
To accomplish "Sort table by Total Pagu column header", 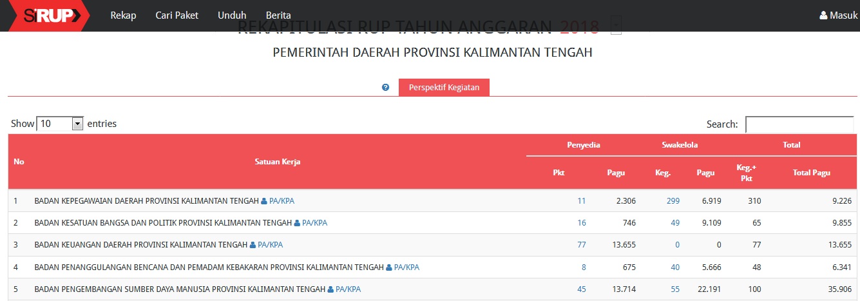I will tap(811, 173).
